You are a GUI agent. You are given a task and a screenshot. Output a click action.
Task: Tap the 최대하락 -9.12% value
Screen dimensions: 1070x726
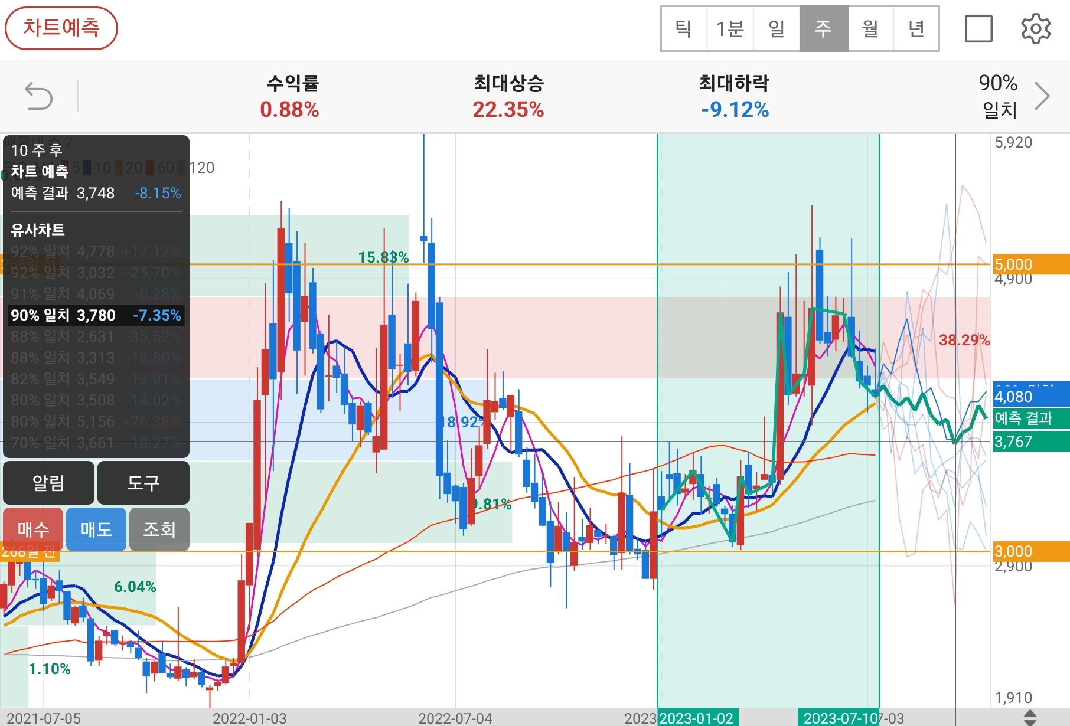point(735,110)
